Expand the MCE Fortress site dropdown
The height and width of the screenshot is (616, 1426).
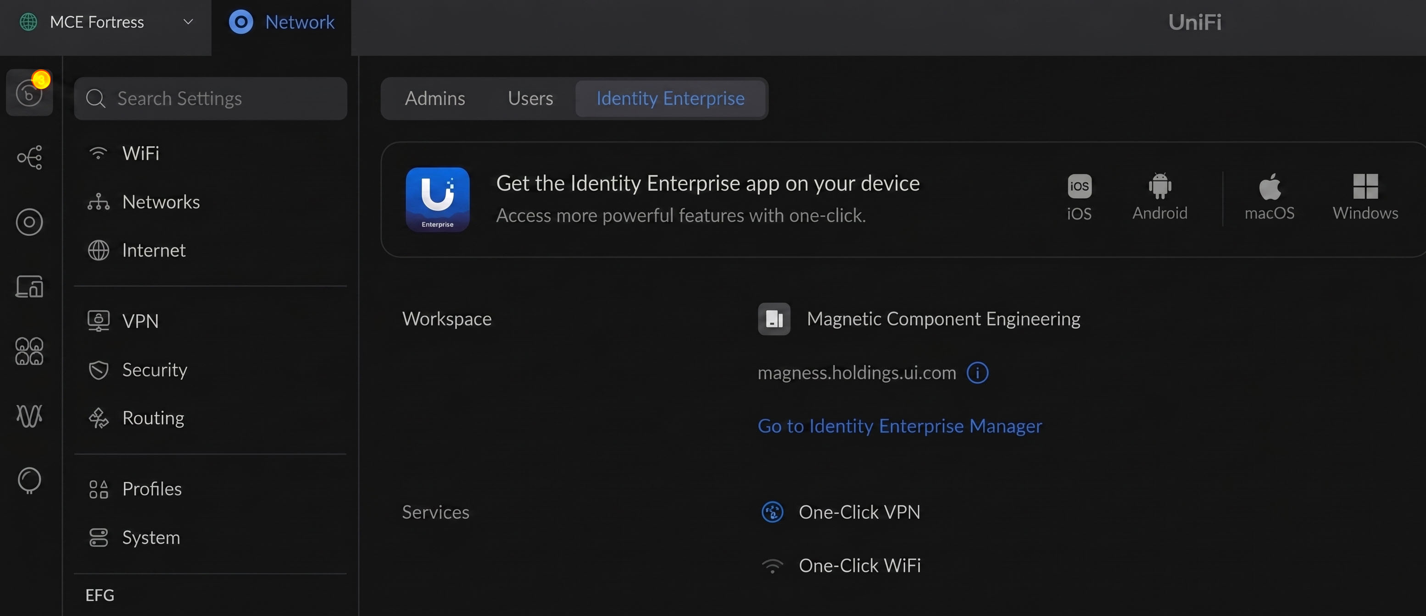point(188,22)
